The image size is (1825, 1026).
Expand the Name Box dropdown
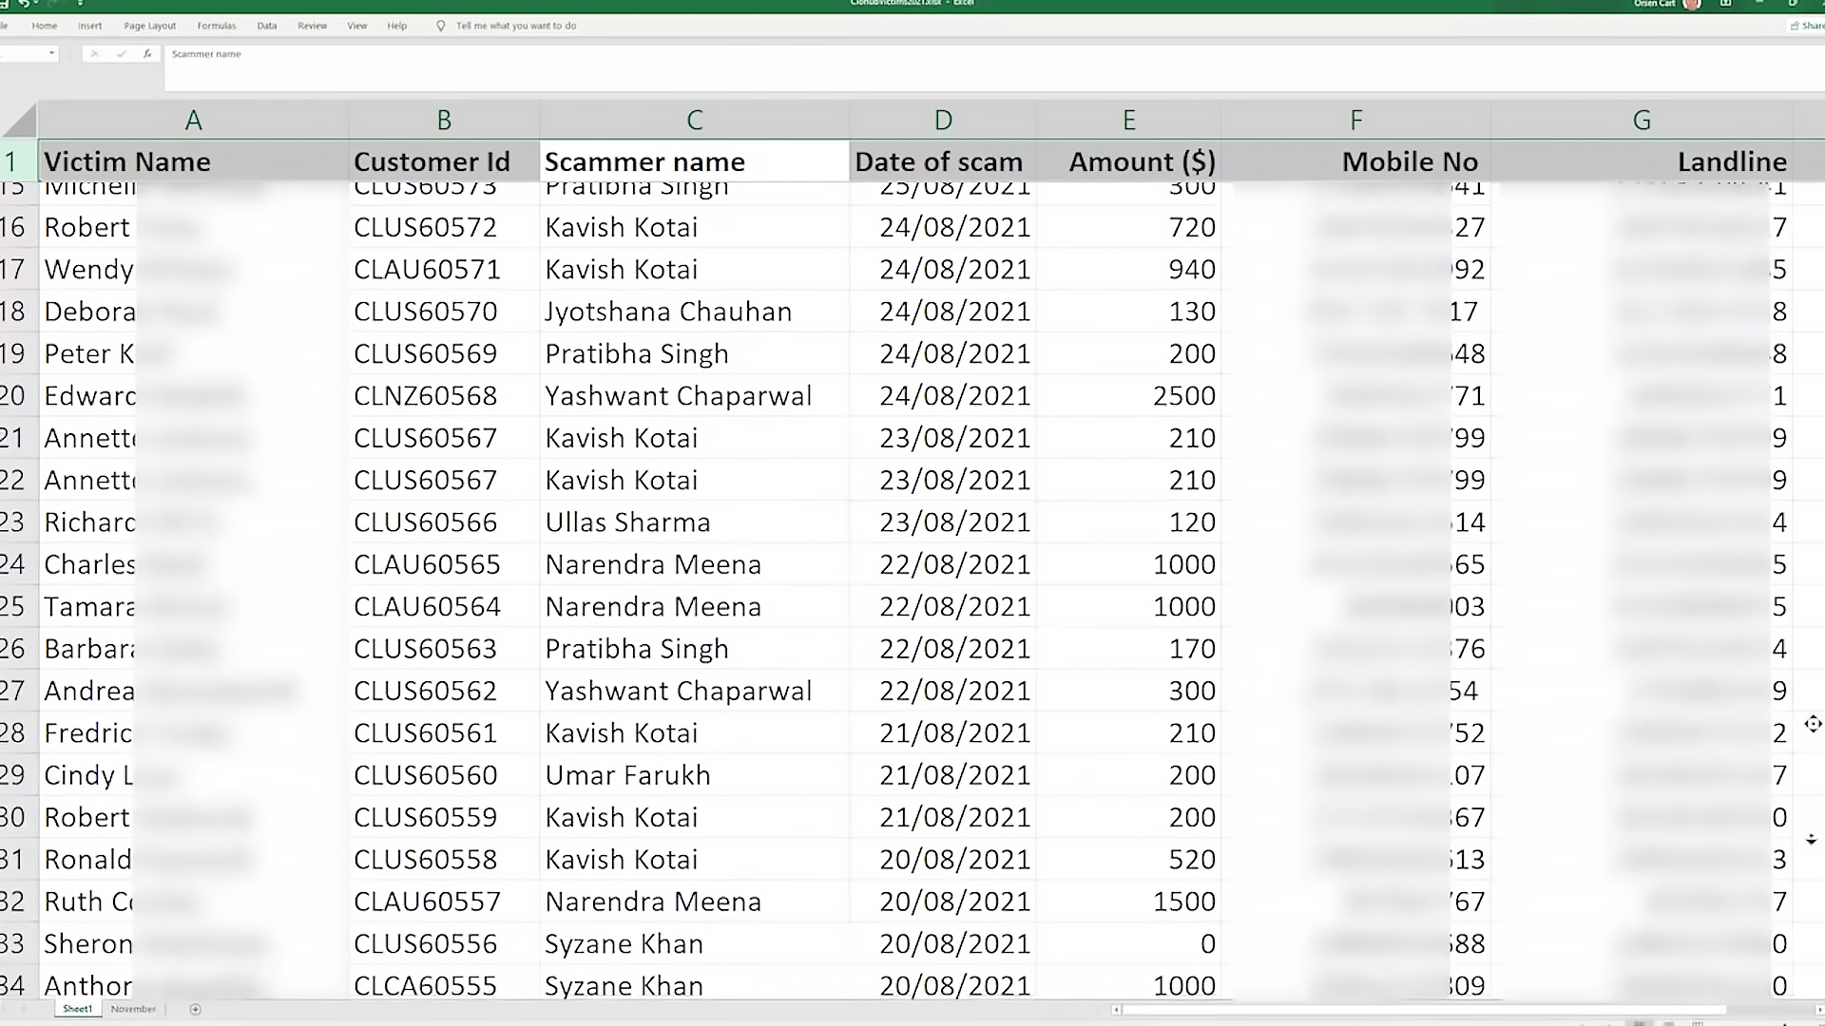(x=51, y=54)
